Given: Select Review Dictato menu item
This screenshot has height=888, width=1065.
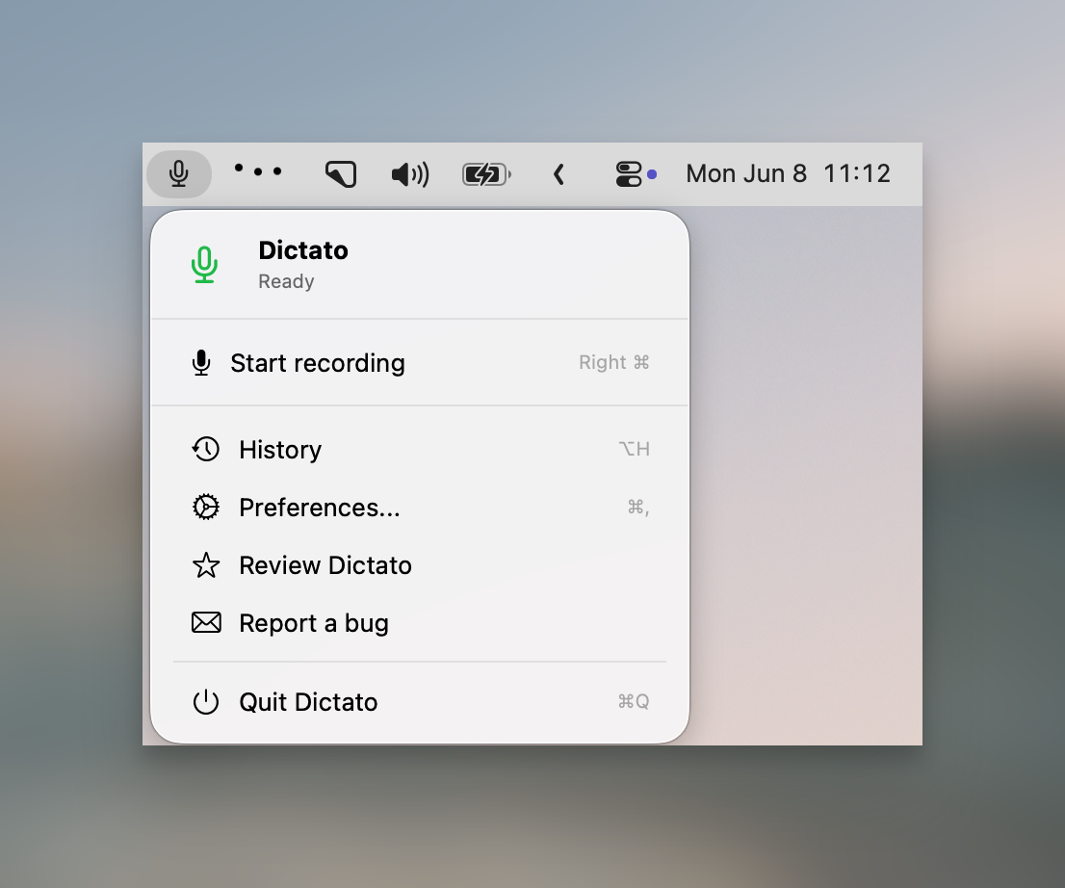Looking at the screenshot, I should tap(420, 565).
